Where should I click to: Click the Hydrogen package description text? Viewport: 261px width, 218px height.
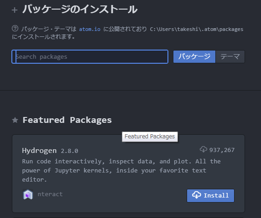click(121, 170)
